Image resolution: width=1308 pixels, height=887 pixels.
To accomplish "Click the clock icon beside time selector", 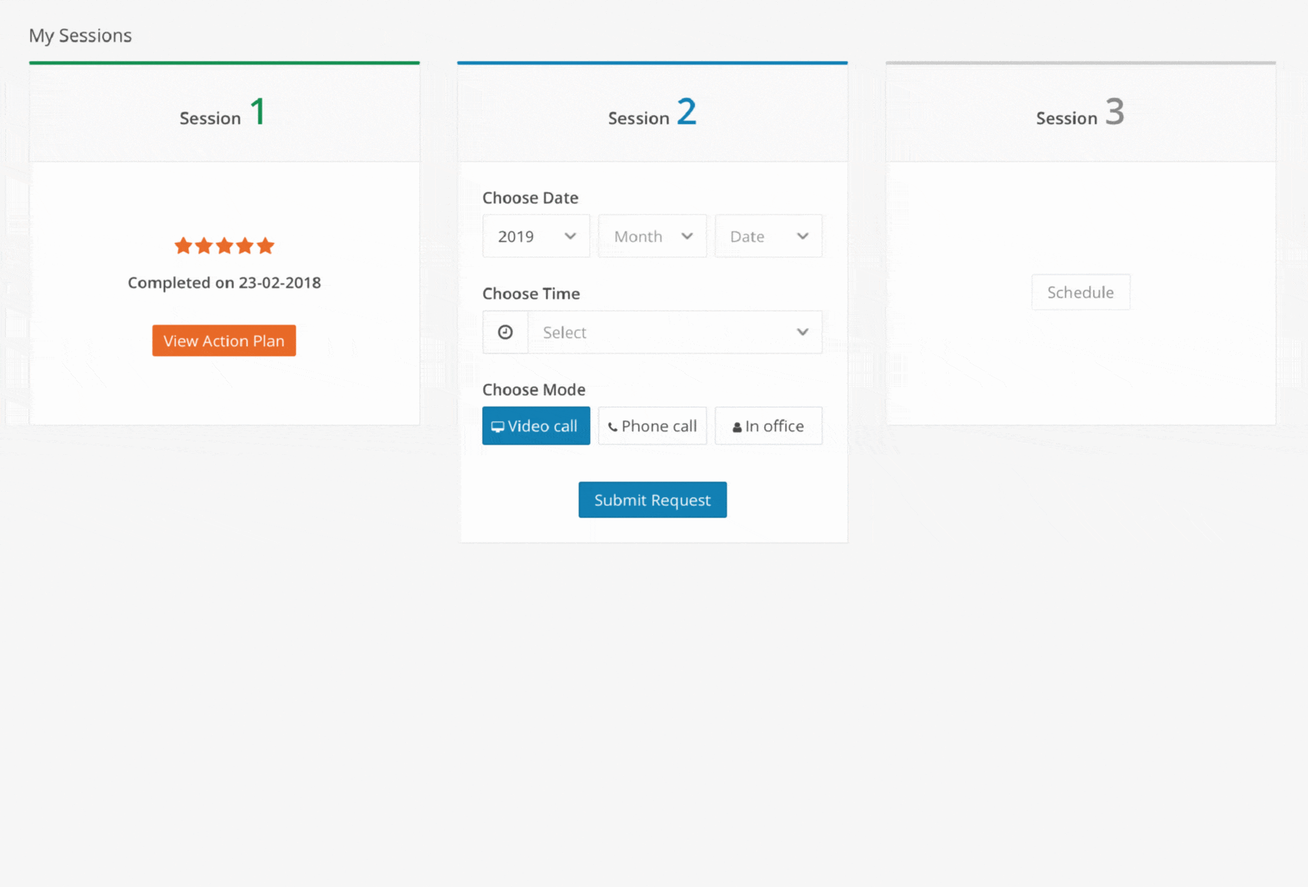I will tap(505, 332).
